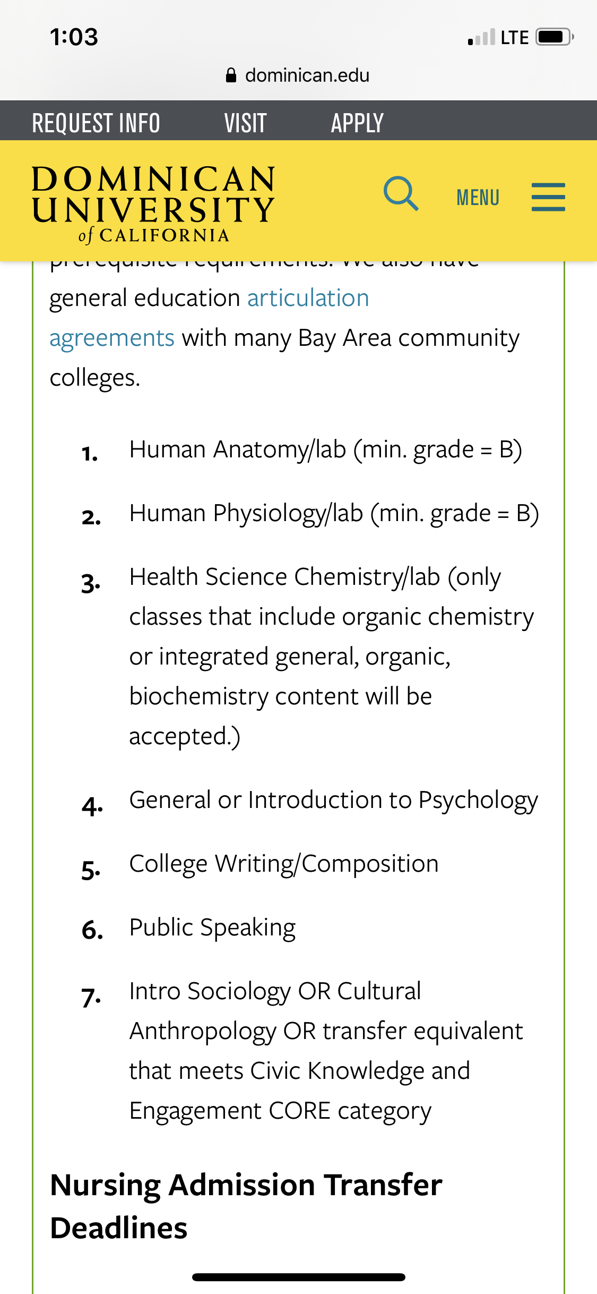Screen dimensions: 597x1294
Task: Tap the Dominican University of California logo
Action: point(153,205)
